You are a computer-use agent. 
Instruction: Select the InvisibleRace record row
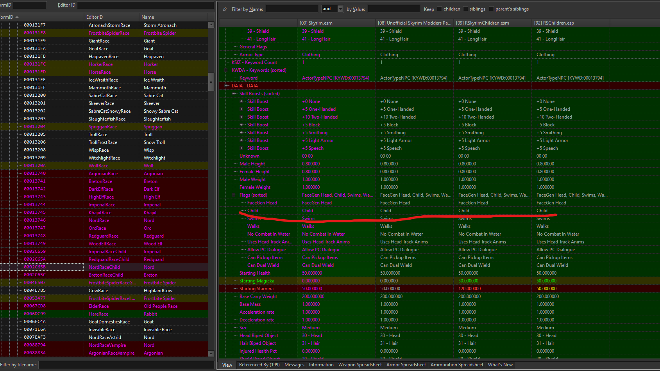coord(104,330)
